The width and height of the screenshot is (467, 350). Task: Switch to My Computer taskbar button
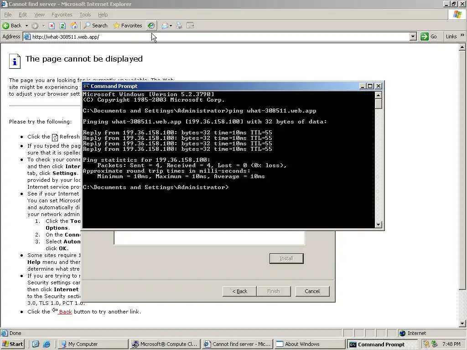(93, 344)
